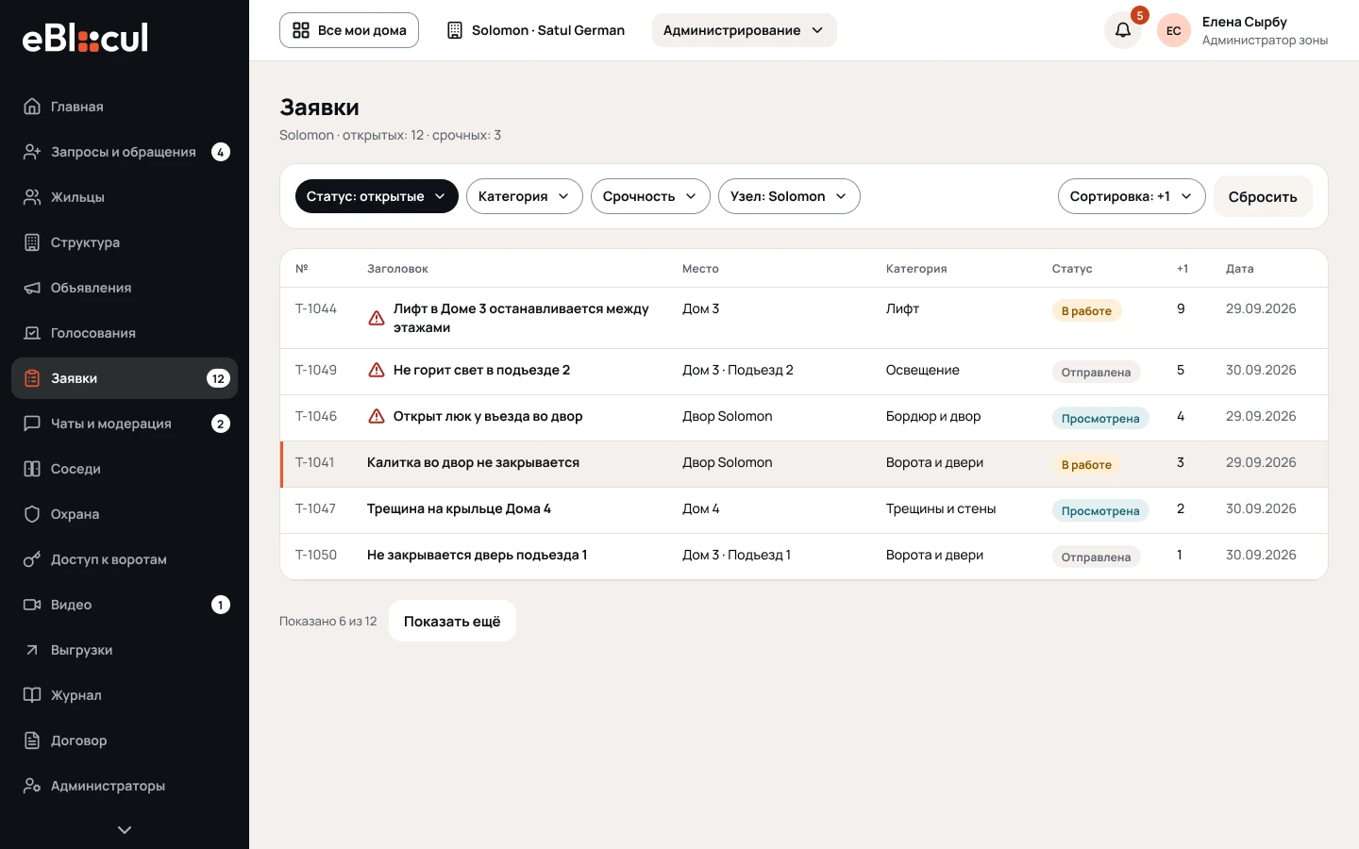Click the eBlocul logo

click(85, 38)
